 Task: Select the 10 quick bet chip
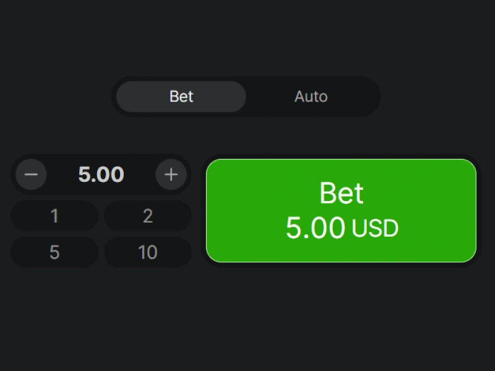pyautogui.click(x=147, y=252)
